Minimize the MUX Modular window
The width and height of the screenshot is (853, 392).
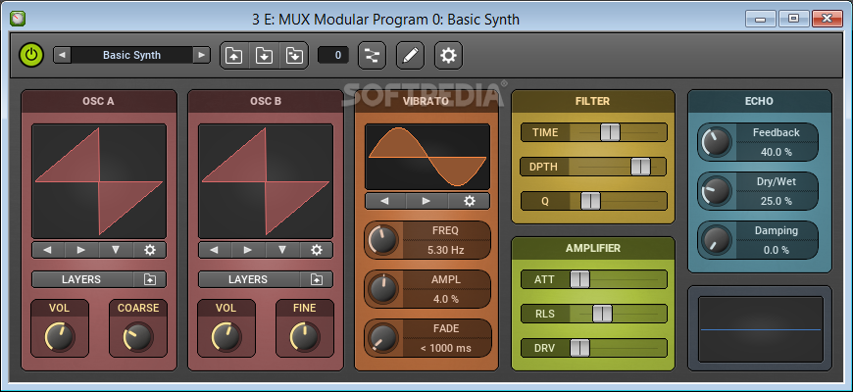coord(761,19)
